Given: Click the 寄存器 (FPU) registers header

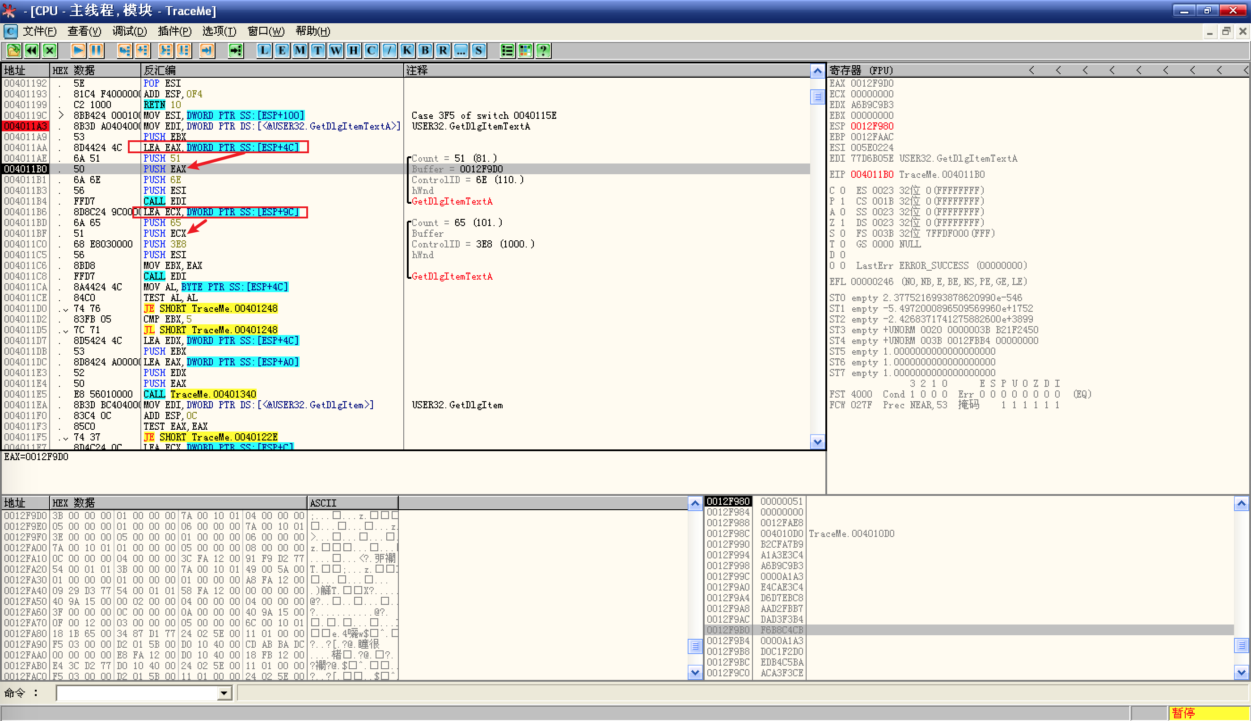Looking at the screenshot, I should pyautogui.click(x=862, y=70).
